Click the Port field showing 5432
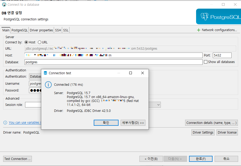Image resolution: width=241 pixels, height=166 pixels. pyautogui.click(x=222, y=55)
